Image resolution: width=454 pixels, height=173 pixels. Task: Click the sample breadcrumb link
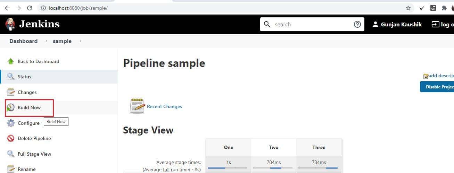tap(62, 41)
